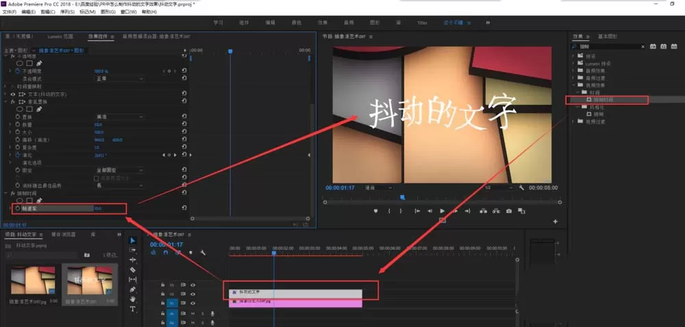
Task: Toggle the checkbox below 固定 dropdown
Action: pyautogui.click(x=97, y=179)
